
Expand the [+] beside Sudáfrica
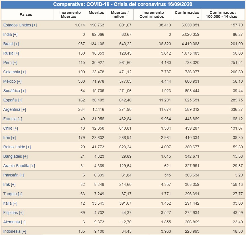click(23, 91)
